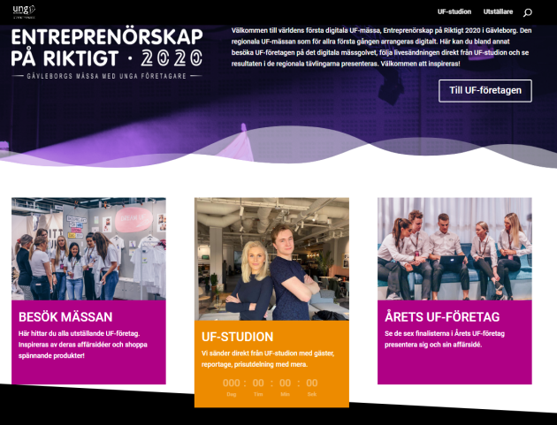This screenshot has height=425, width=557.
Task: Click the finalists on sofa photo
Action: 454,249
